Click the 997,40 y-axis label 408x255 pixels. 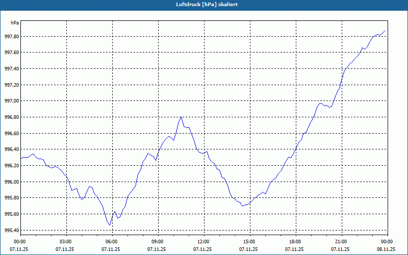coord(12,69)
